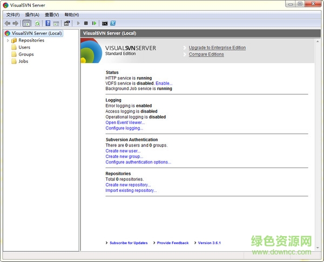This screenshot has height=262, width=324.
Task: Click the Back arrow in the toolbar
Action: point(8,23)
